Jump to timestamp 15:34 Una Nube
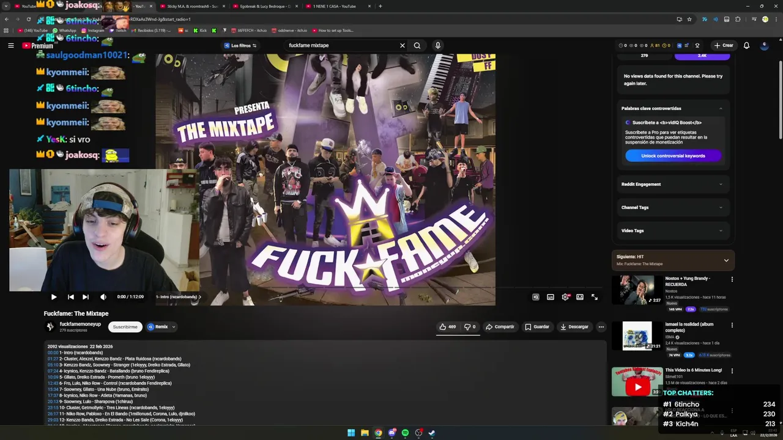Image resolution: width=783 pixels, height=440 pixels. (x=53, y=389)
